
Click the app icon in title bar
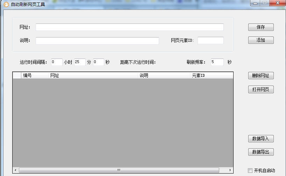tap(6, 5)
